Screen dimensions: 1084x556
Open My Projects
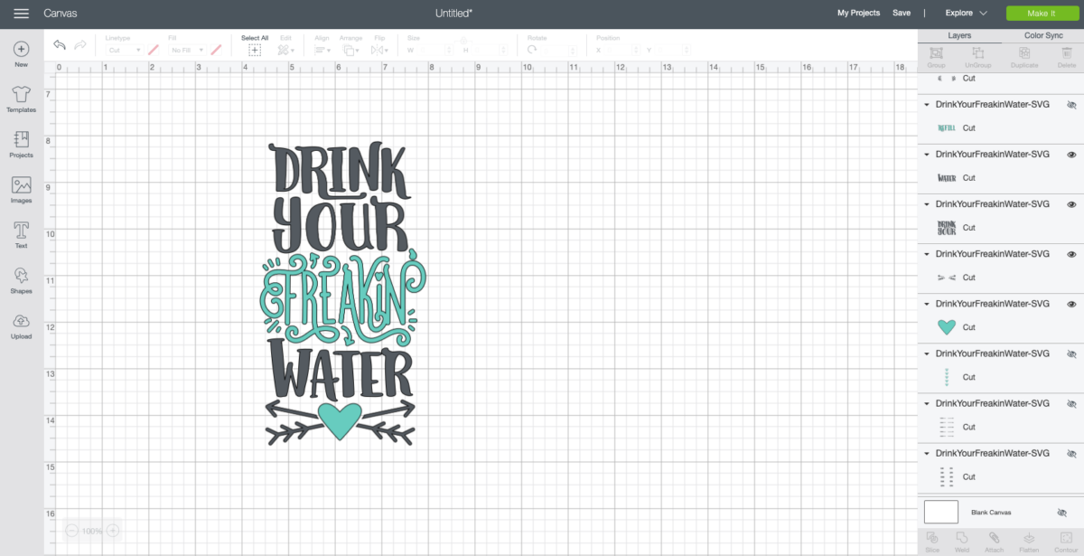[x=858, y=14]
